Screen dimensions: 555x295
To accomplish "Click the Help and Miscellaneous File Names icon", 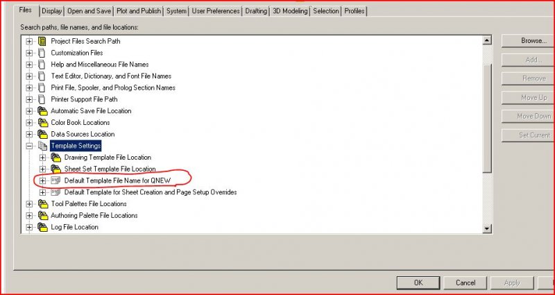I will 42,65.
